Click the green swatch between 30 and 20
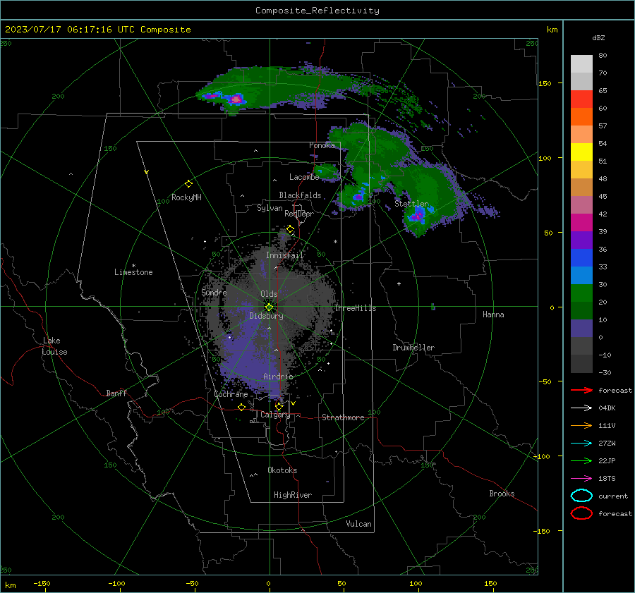635x593 pixels. [x=581, y=293]
